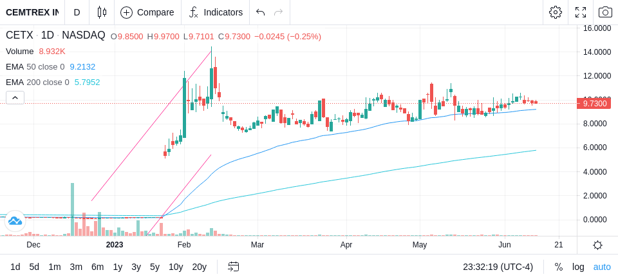This screenshot has height=279, width=618.
Task: Select the EMA 200 close legend
Action: click(37, 82)
